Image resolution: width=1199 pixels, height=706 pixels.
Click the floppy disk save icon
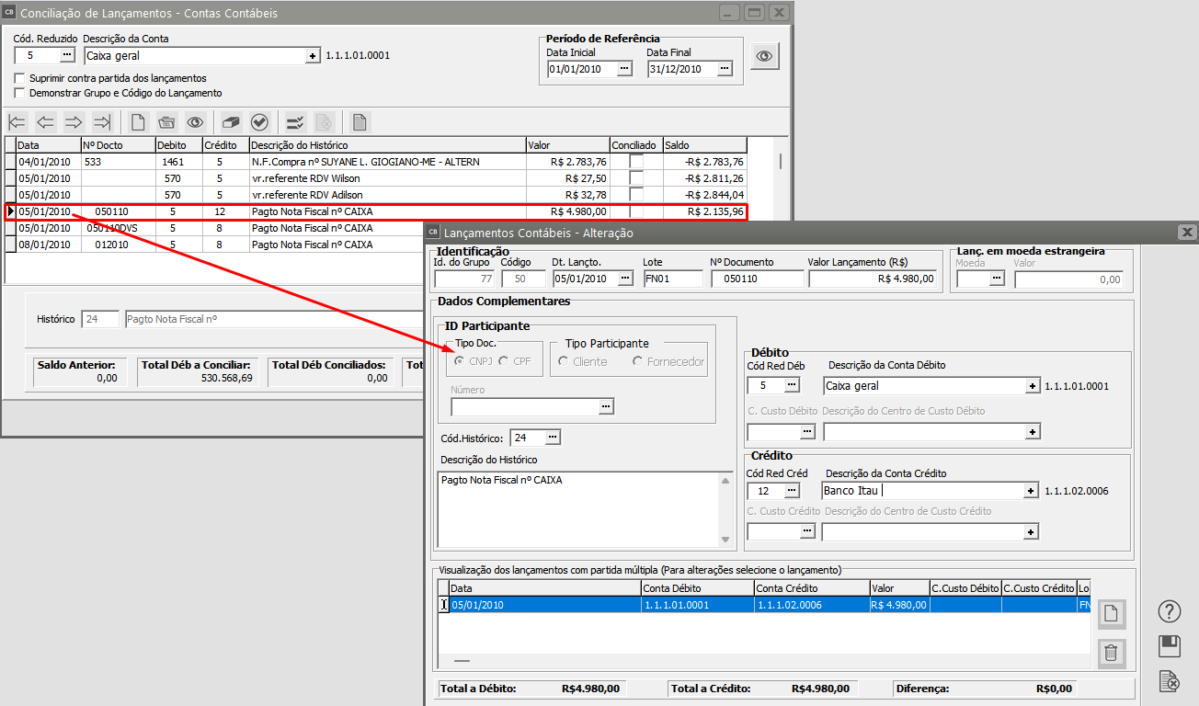click(1170, 646)
